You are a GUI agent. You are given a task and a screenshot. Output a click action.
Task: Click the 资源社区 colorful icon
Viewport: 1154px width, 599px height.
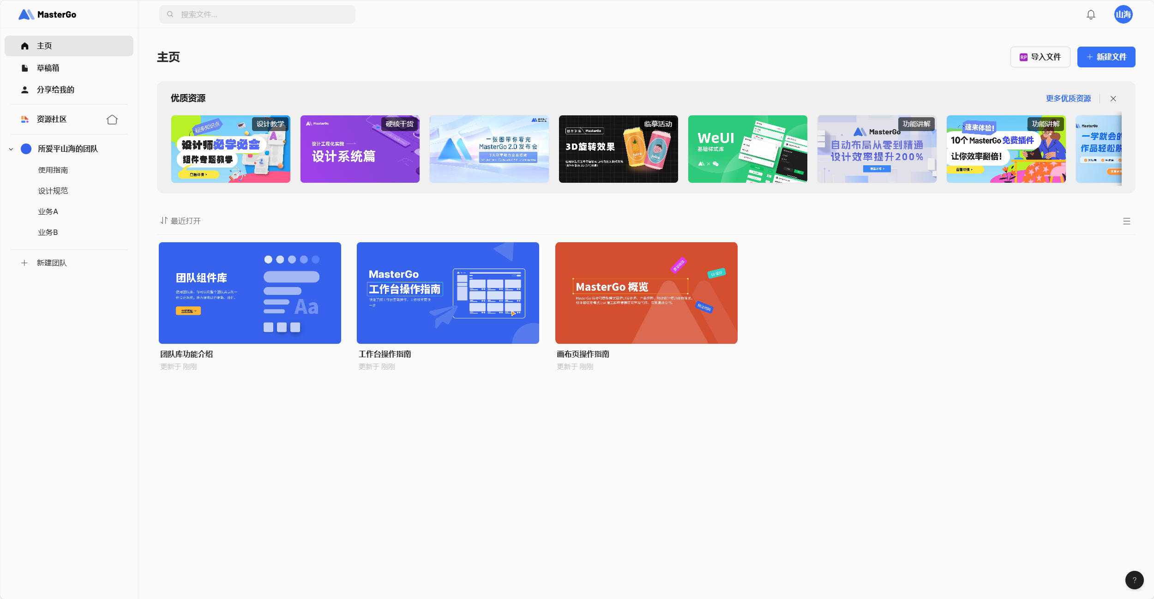pos(25,119)
